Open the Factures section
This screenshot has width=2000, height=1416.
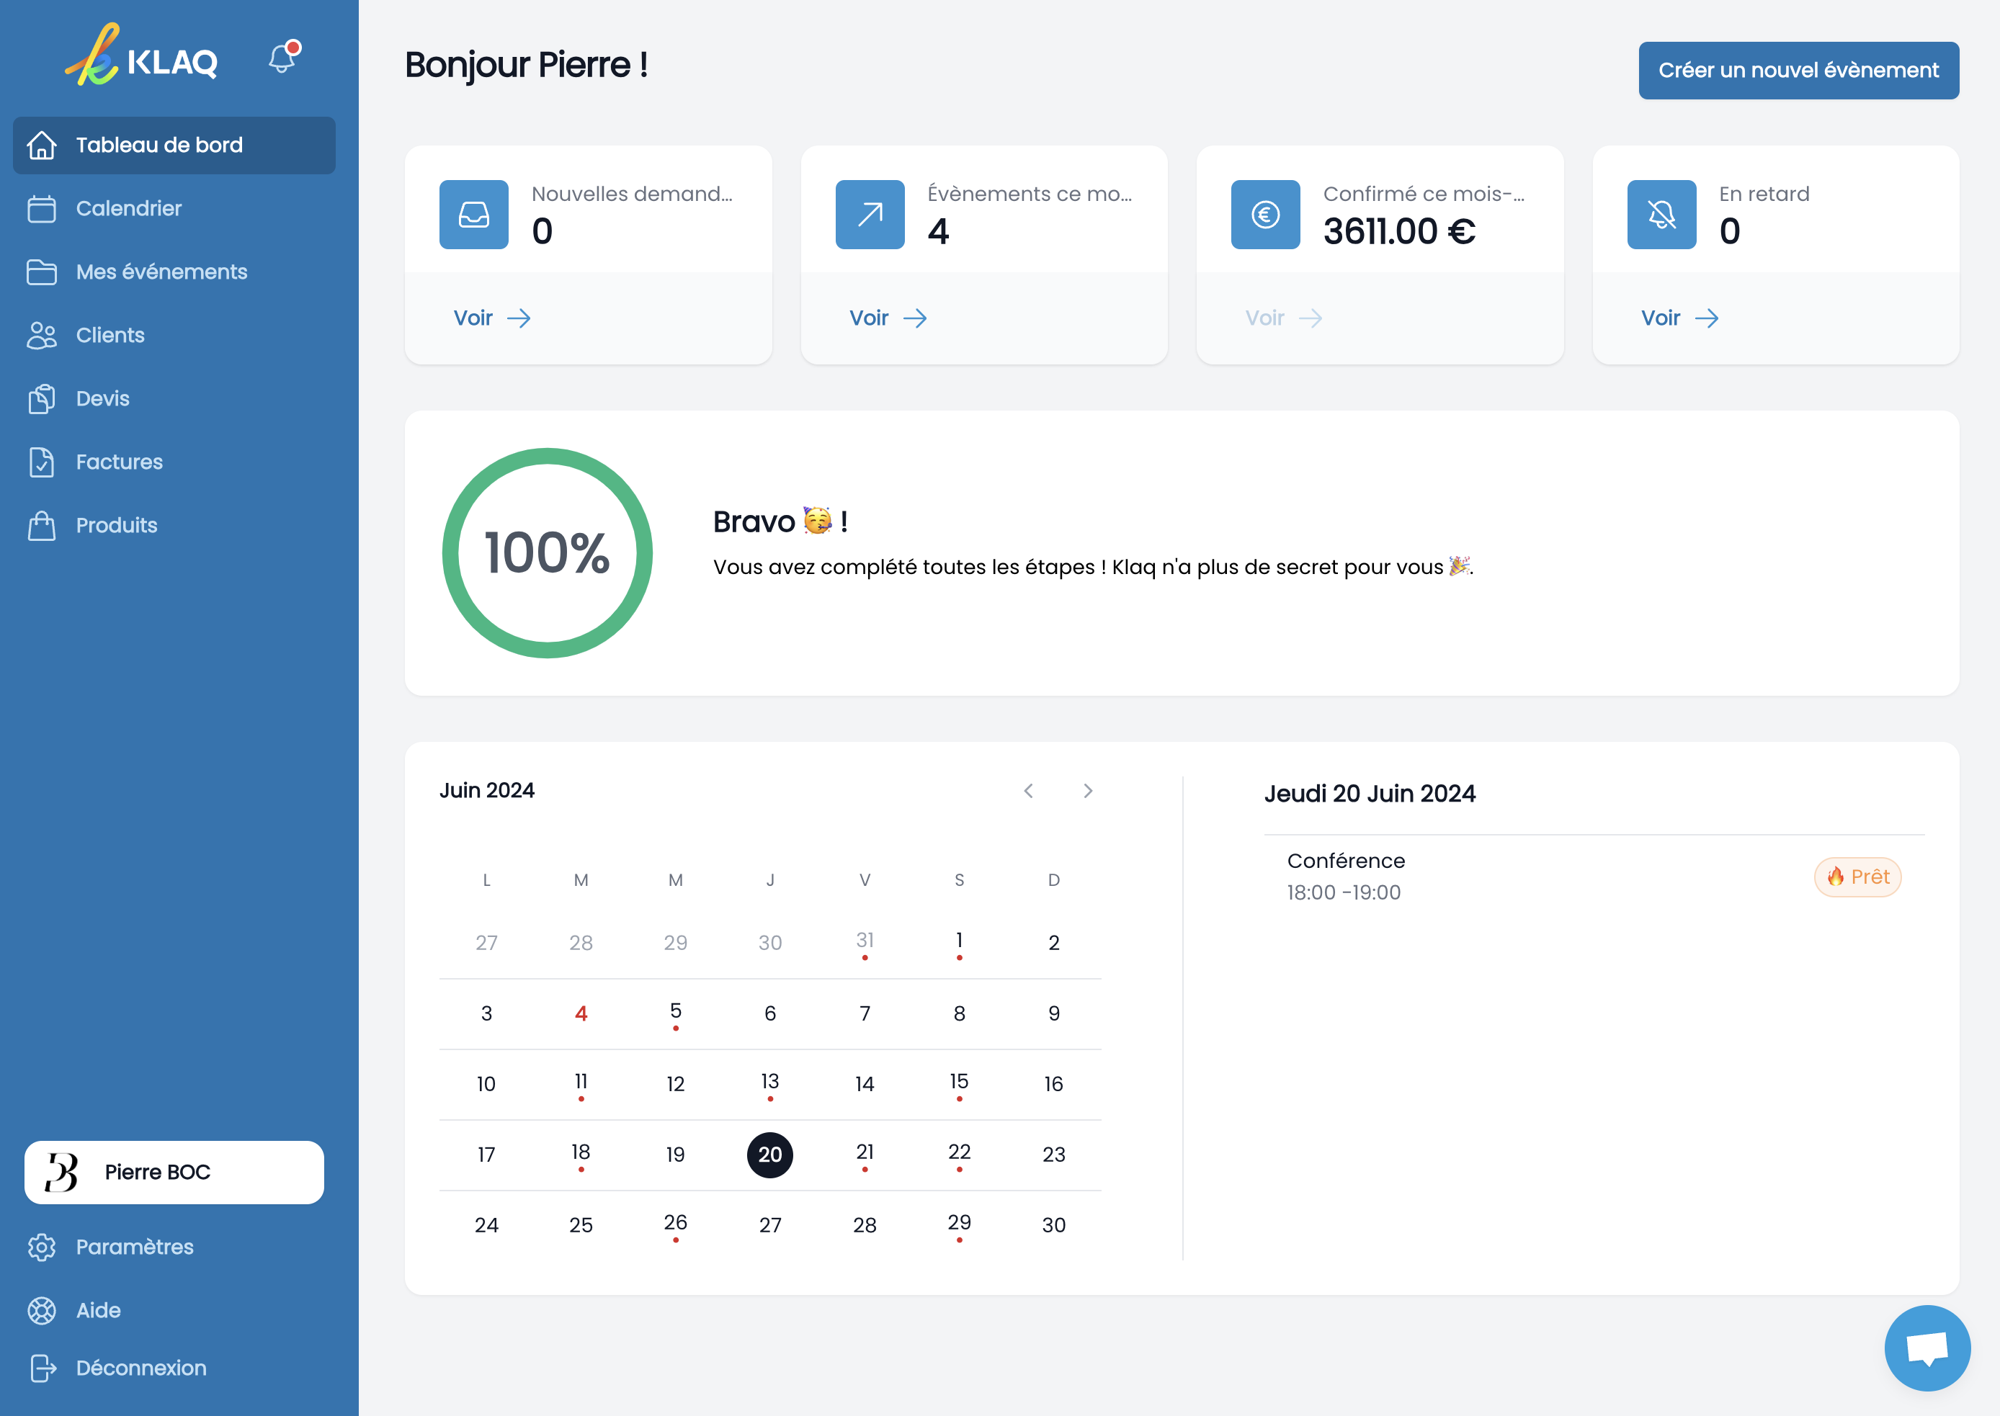click(x=119, y=462)
